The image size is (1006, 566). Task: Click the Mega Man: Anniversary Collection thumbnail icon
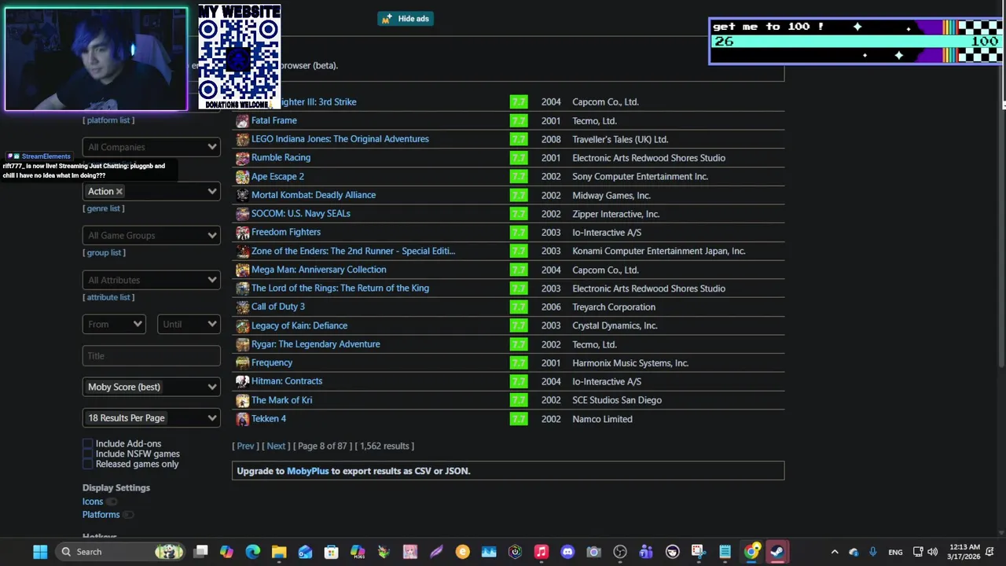coord(242,270)
